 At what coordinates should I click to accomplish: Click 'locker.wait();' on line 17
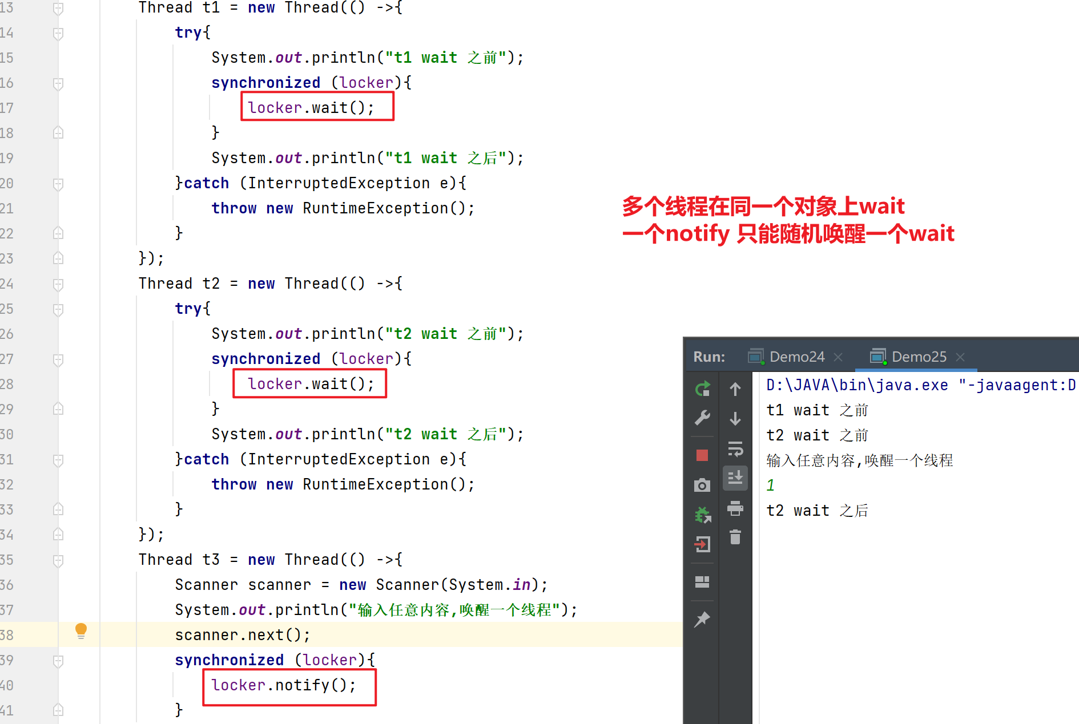coord(311,108)
